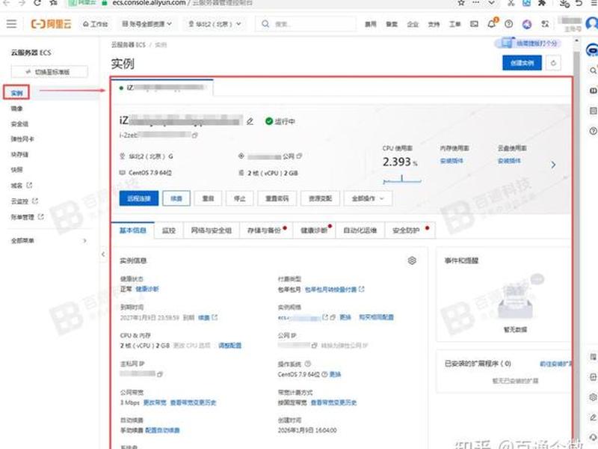Switch to the 网络与安全组 tab
The image size is (598, 449).
pyautogui.click(x=212, y=230)
